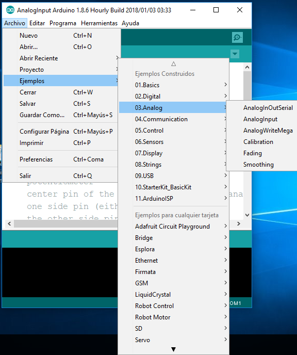Open Preferencias from Archivo menu
The image size is (297, 355).
point(61,159)
